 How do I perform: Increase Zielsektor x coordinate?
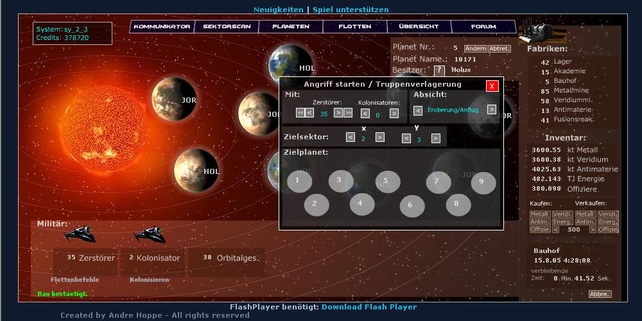coord(380,137)
